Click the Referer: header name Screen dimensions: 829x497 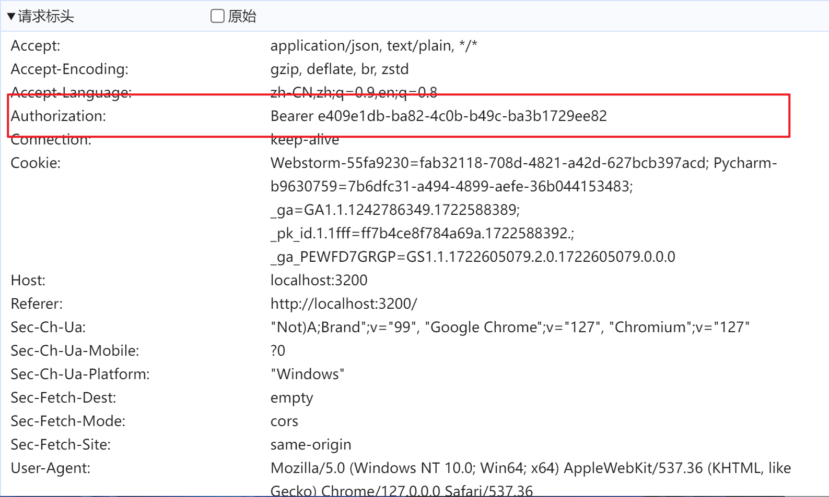click(37, 304)
